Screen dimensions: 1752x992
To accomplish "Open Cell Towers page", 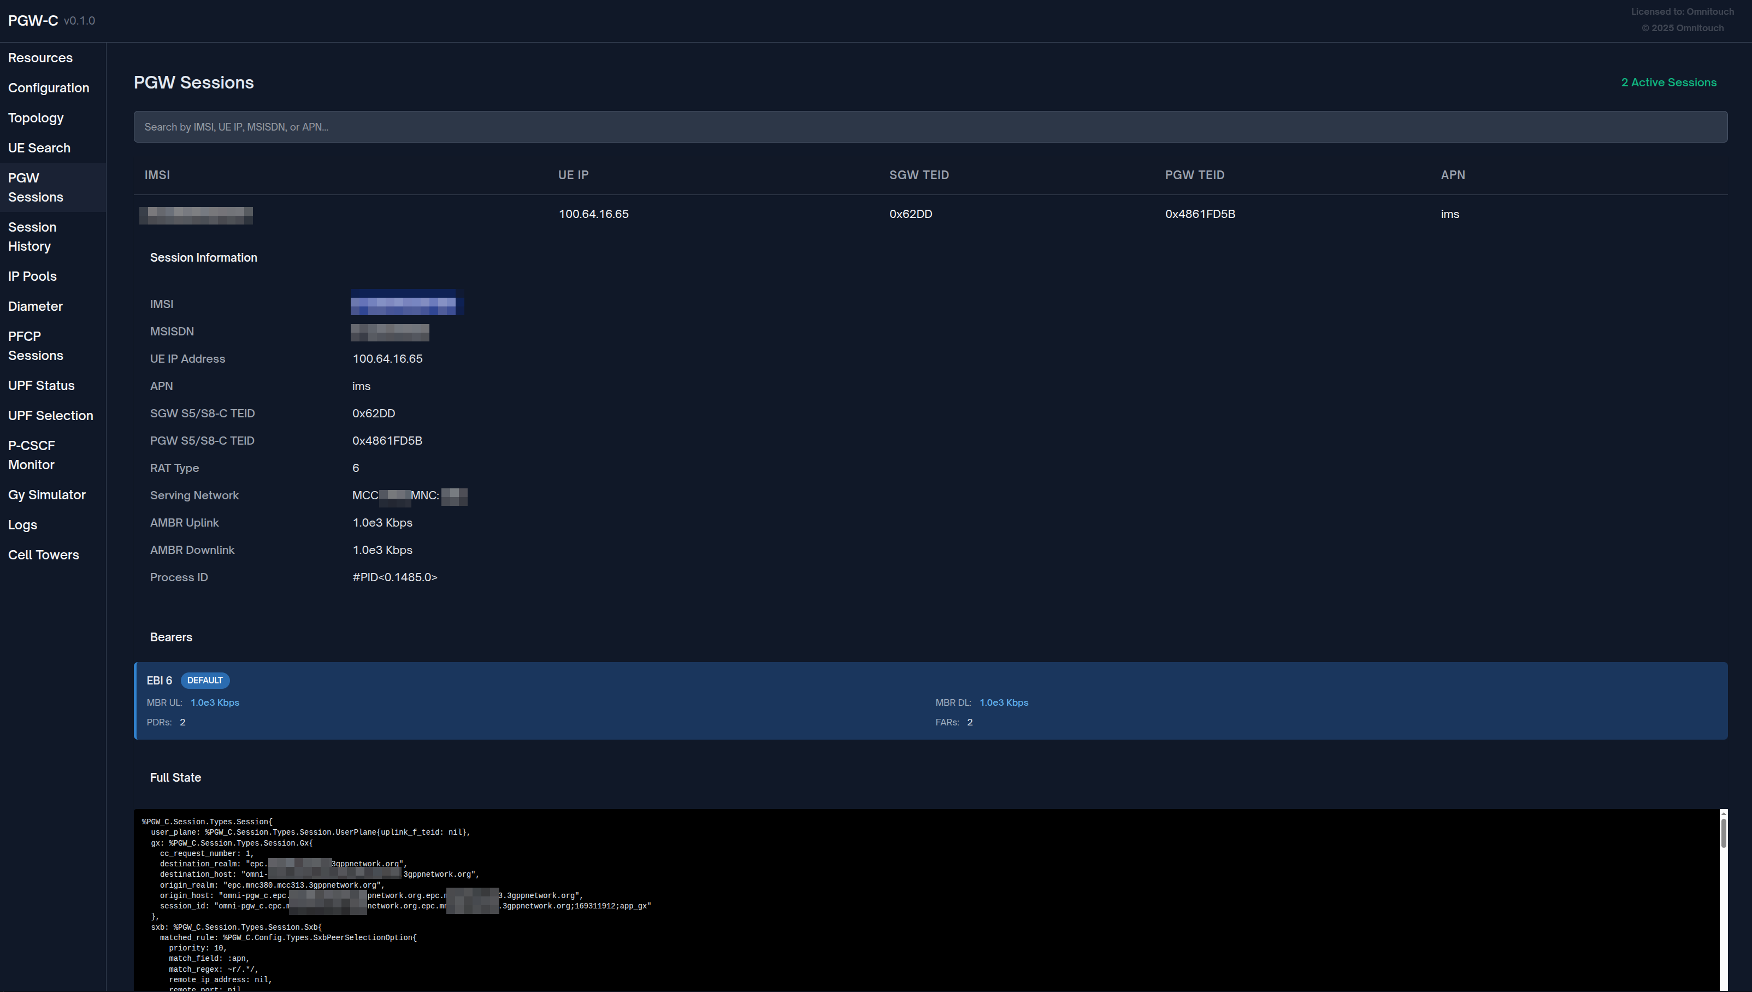I will (43, 554).
